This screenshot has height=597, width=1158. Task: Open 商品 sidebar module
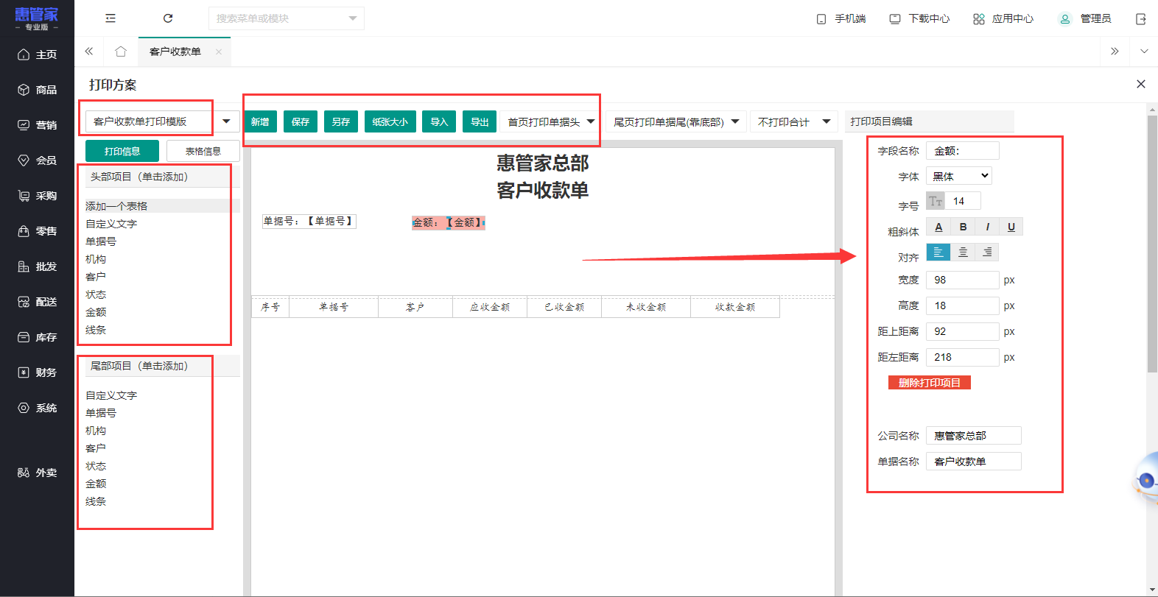(x=37, y=90)
